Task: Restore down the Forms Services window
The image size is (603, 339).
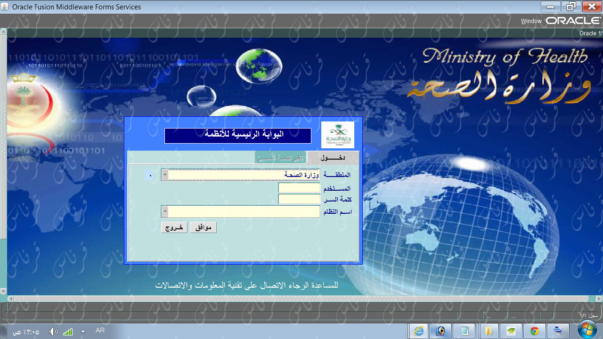Action: point(571,7)
